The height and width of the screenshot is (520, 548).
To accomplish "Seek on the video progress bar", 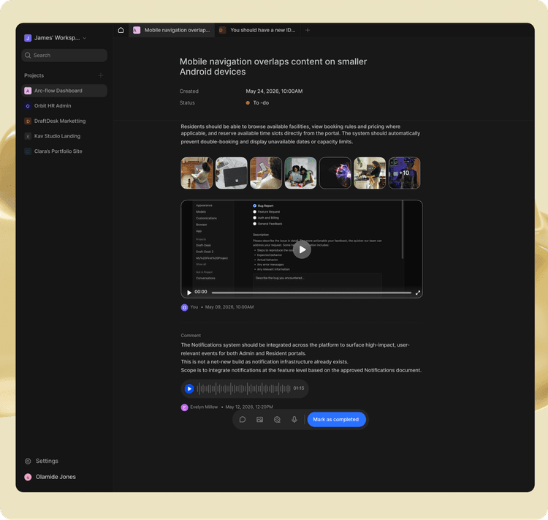I will tap(311, 293).
